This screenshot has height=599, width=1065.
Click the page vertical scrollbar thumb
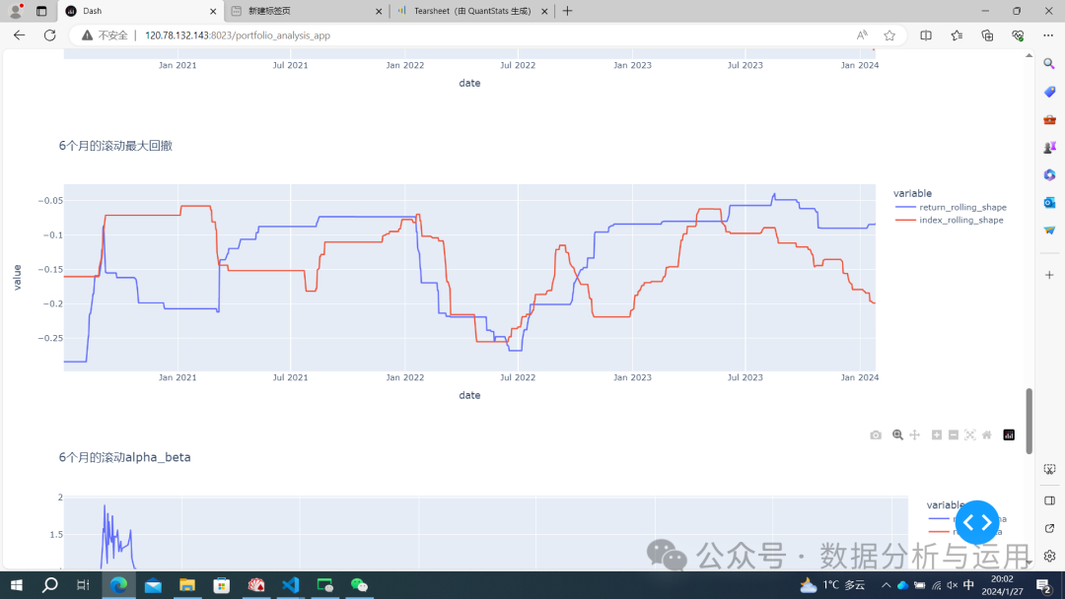pyautogui.click(x=1029, y=421)
